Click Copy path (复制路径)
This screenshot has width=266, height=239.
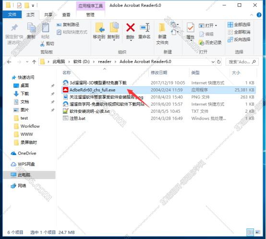(68, 25)
